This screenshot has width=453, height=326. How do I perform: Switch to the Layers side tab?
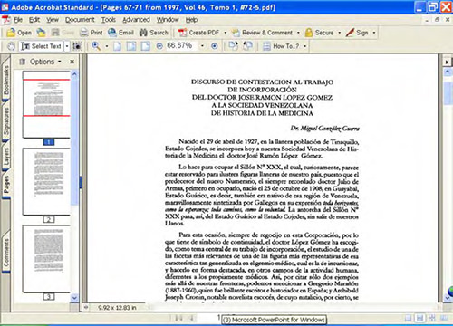coord(5,157)
